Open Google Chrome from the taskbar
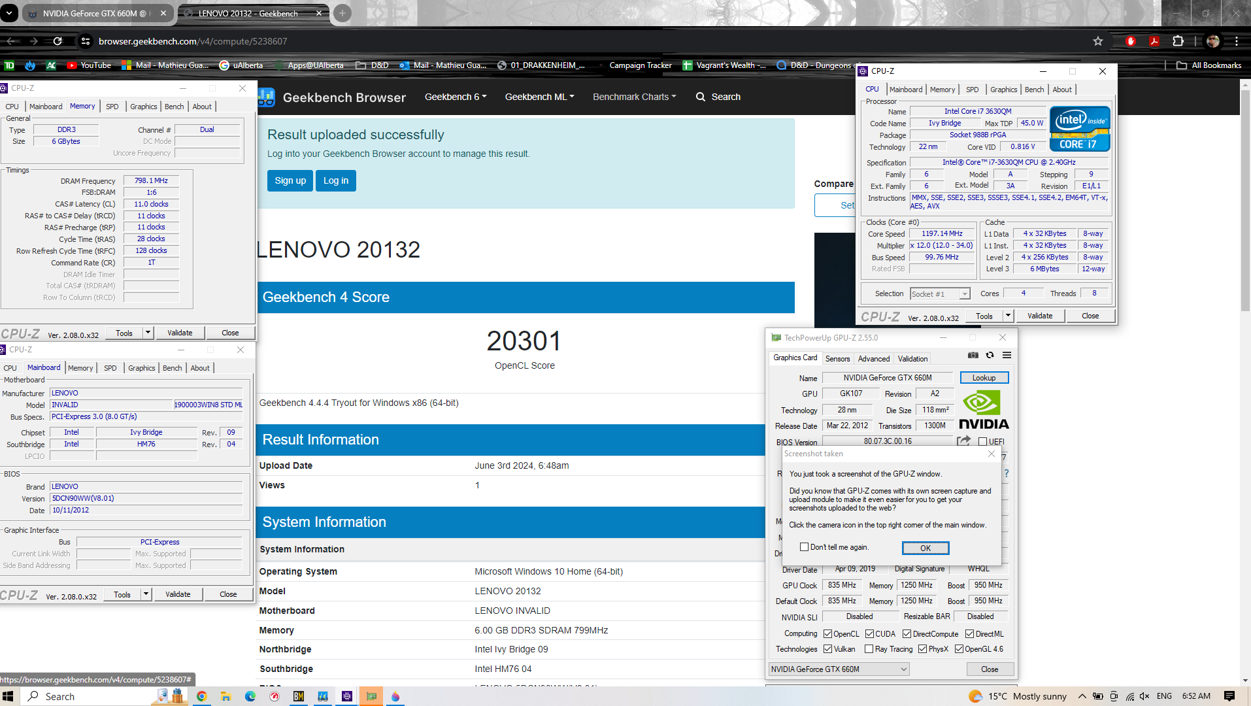The height and width of the screenshot is (706, 1251). [x=202, y=696]
